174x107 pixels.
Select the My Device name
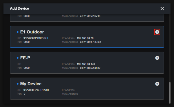point(31,84)
